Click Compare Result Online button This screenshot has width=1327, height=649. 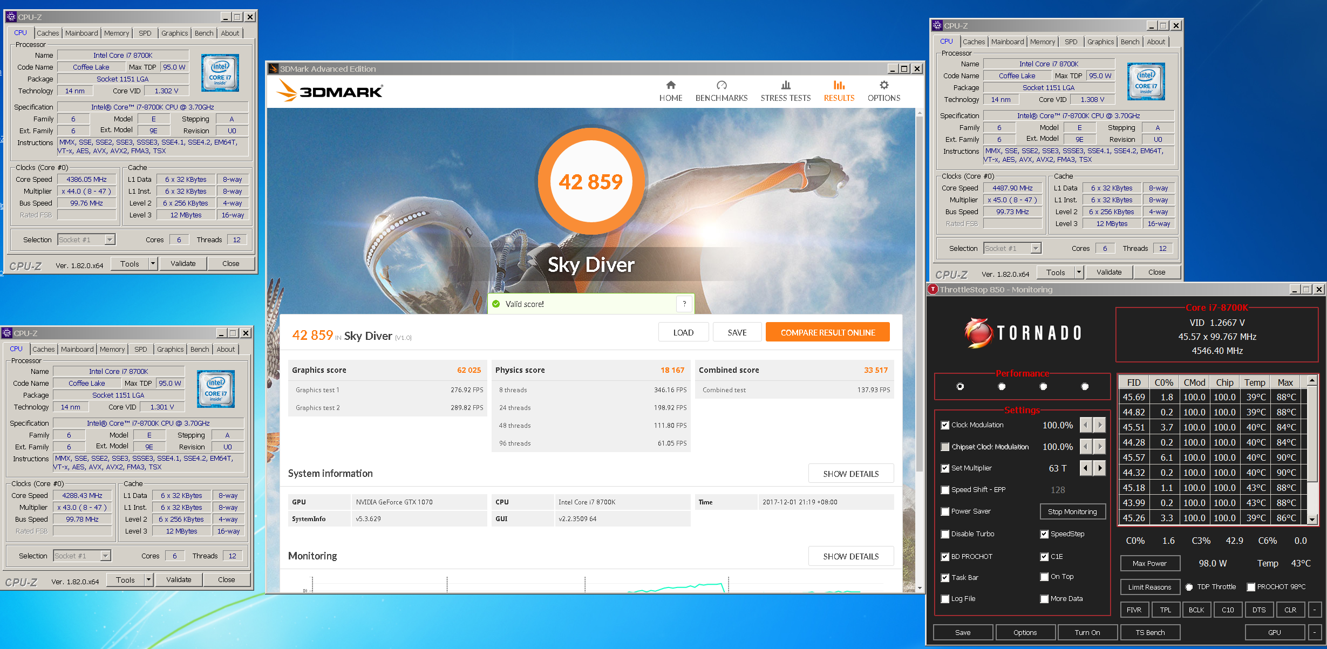click(x=827, y=332)
